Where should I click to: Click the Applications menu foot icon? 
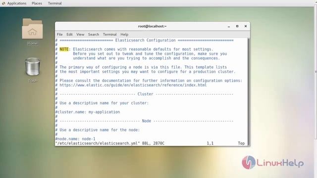coord(3,3)
